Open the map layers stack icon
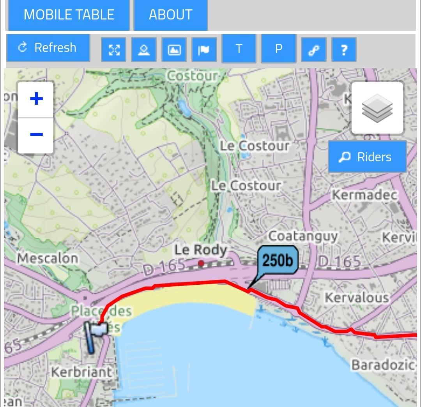Image resolution: width=421 pixels, height=407 pixels. point(377,108)
